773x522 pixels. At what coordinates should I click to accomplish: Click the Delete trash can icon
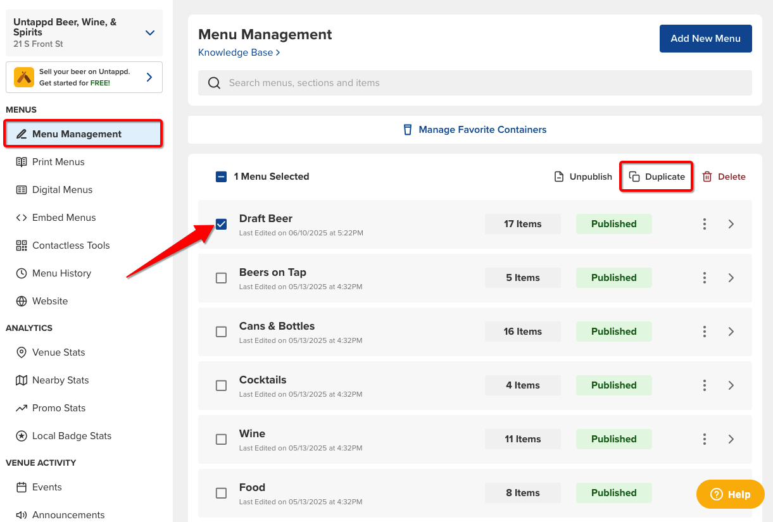click(707, 177)
